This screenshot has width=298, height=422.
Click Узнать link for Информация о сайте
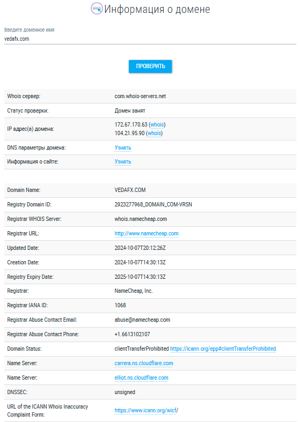(x=123, y=162)
